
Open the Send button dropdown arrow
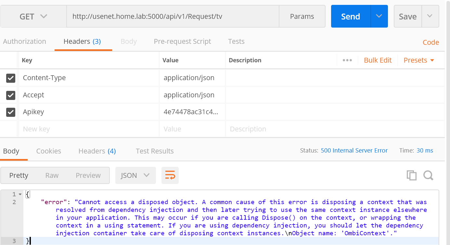379,16
